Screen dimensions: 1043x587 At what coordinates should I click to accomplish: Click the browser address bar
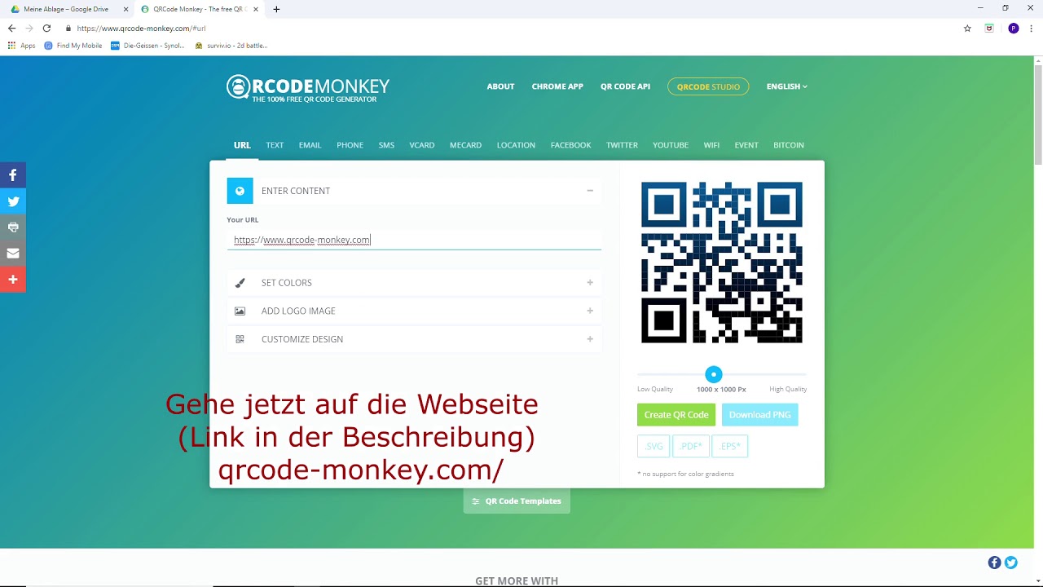[513, 28]
